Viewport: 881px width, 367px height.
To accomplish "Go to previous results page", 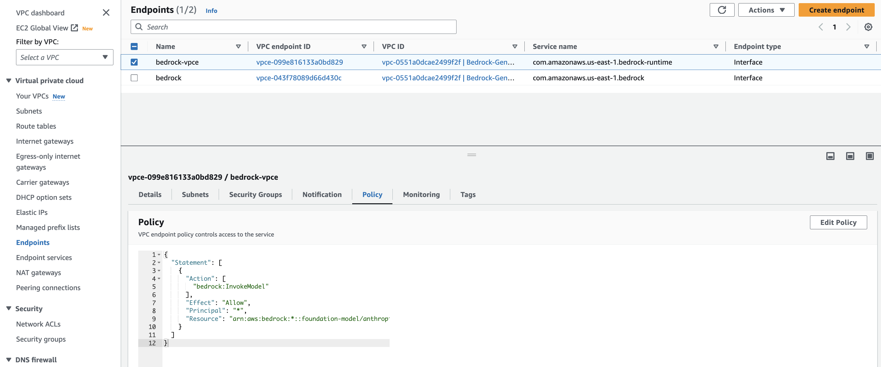I will coord(820,27).
